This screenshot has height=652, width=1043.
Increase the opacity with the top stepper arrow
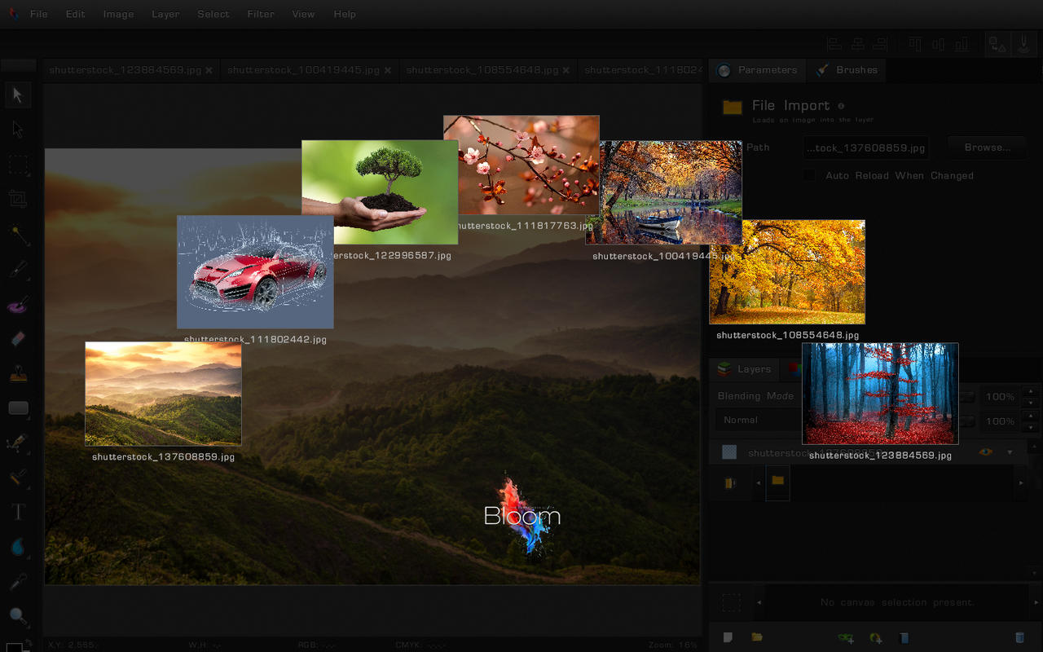(1031, 392)
